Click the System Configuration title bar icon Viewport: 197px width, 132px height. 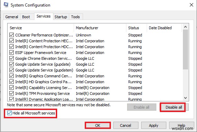(6, 5)
